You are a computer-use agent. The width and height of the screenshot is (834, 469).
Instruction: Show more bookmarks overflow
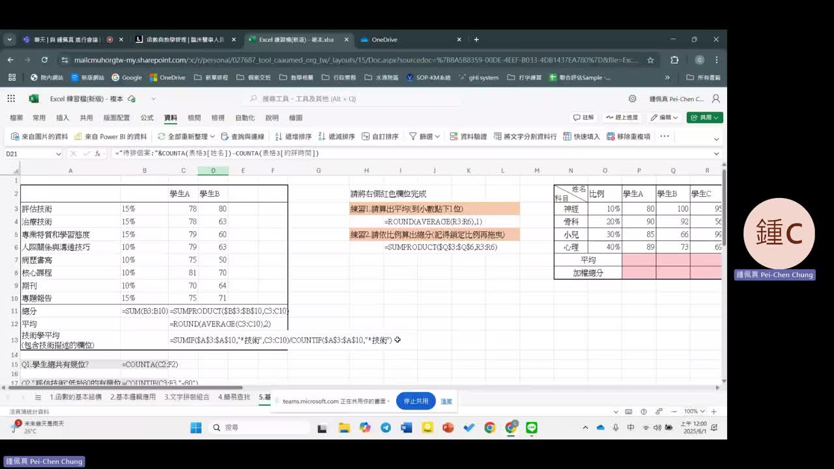[667, 77]
